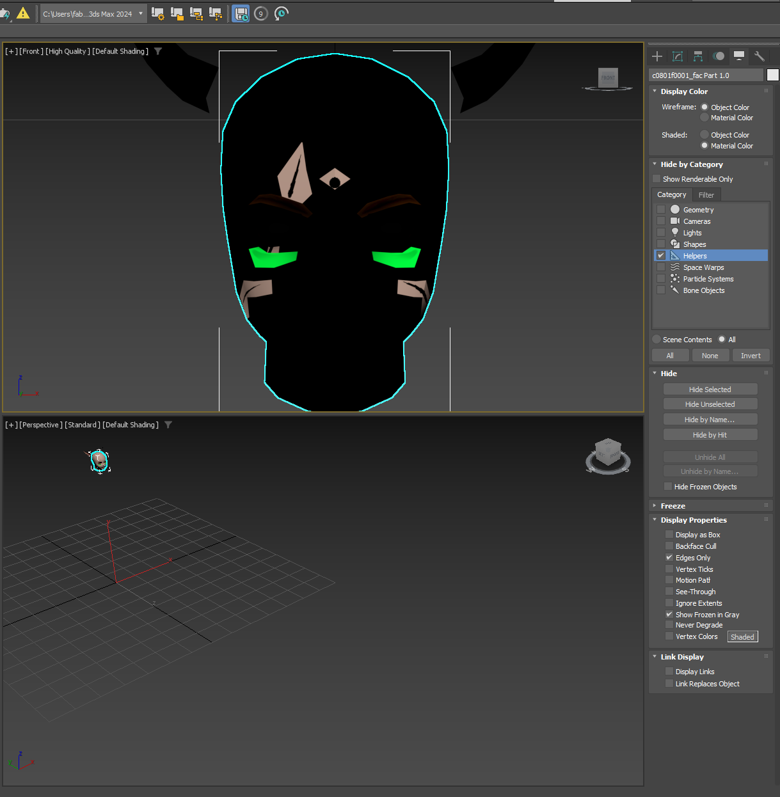Click the Front viewport filter funnel icon

pyautogui.click(x=158, y=51)
